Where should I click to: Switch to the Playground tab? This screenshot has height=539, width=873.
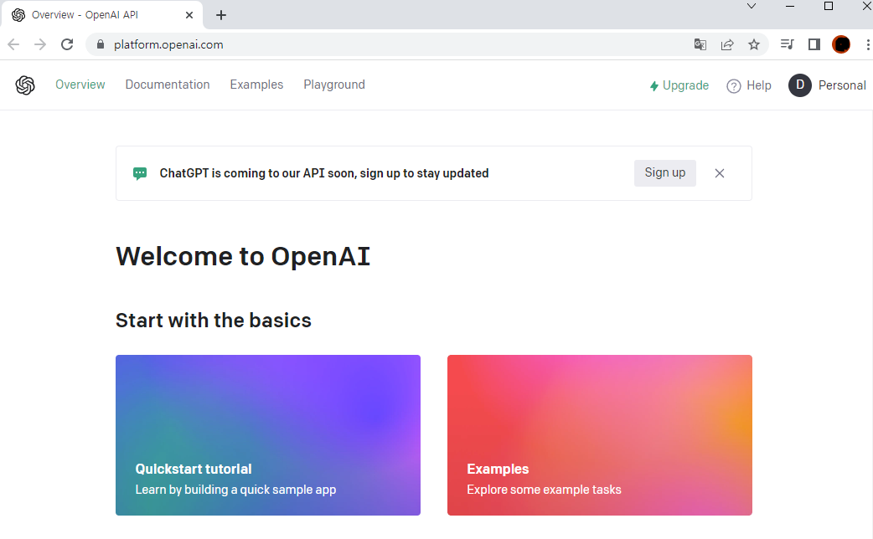point(334,85)
